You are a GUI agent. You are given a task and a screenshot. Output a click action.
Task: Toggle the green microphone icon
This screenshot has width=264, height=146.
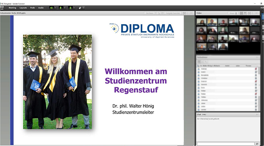tap(61, 8)
